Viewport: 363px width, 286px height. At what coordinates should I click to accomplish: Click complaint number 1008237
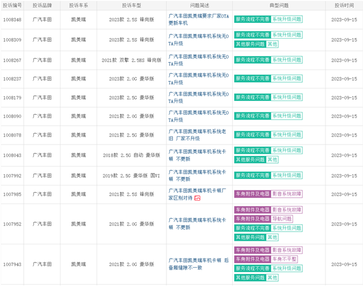[x=13, y=79]
